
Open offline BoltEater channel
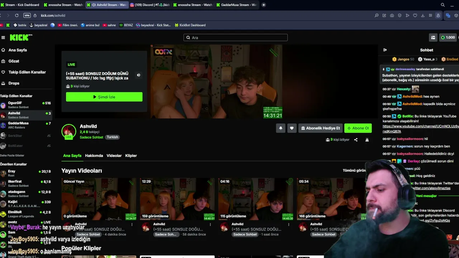[x=26, y=146]
